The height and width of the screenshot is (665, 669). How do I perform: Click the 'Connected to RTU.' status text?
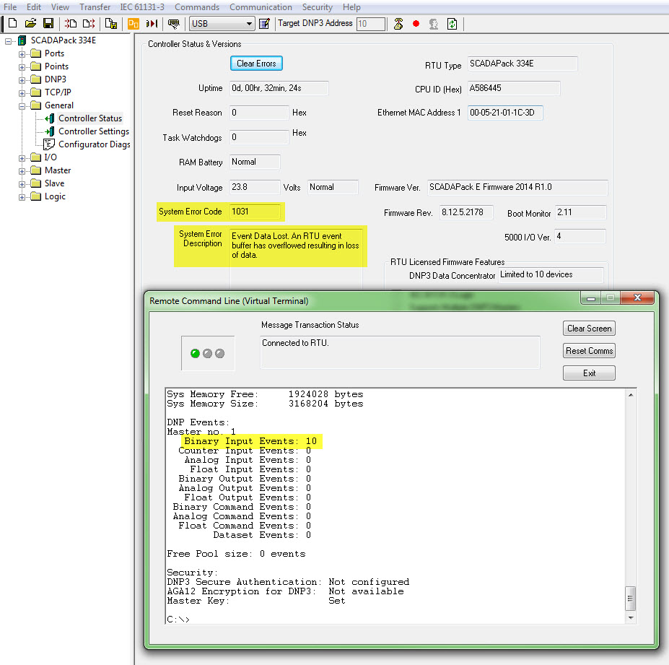(x=295, y=343)
